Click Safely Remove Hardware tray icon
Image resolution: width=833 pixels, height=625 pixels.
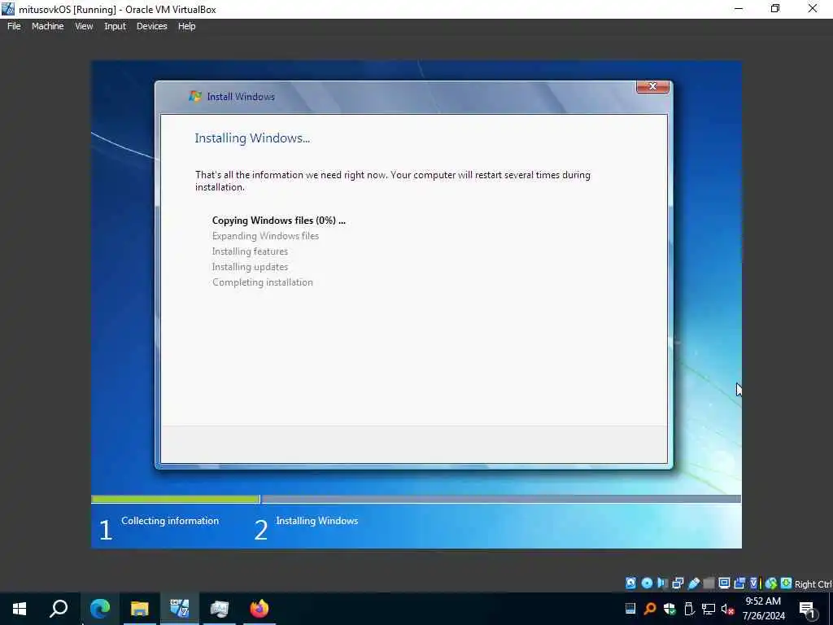point(689,609)
